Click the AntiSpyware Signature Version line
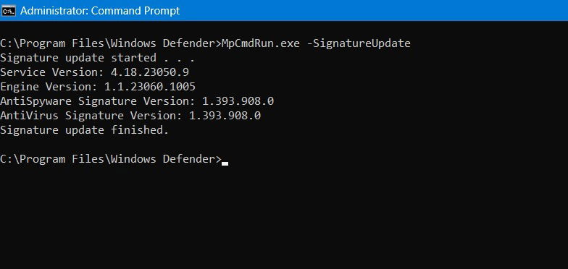 tap(137, 101)
